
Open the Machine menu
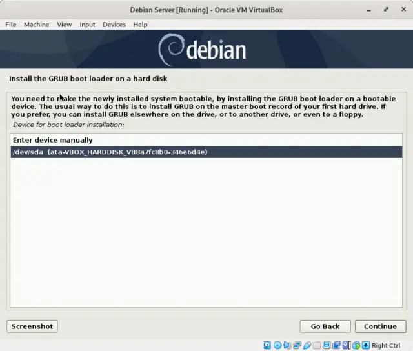pos(36,25)
